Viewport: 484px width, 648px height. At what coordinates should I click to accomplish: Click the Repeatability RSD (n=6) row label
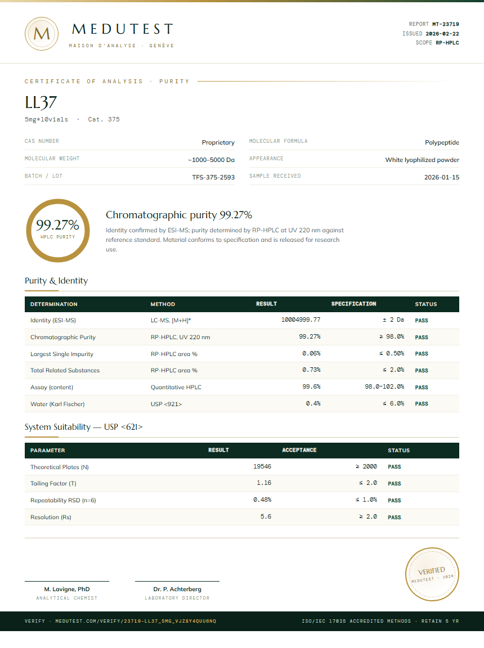coord(63,501)
